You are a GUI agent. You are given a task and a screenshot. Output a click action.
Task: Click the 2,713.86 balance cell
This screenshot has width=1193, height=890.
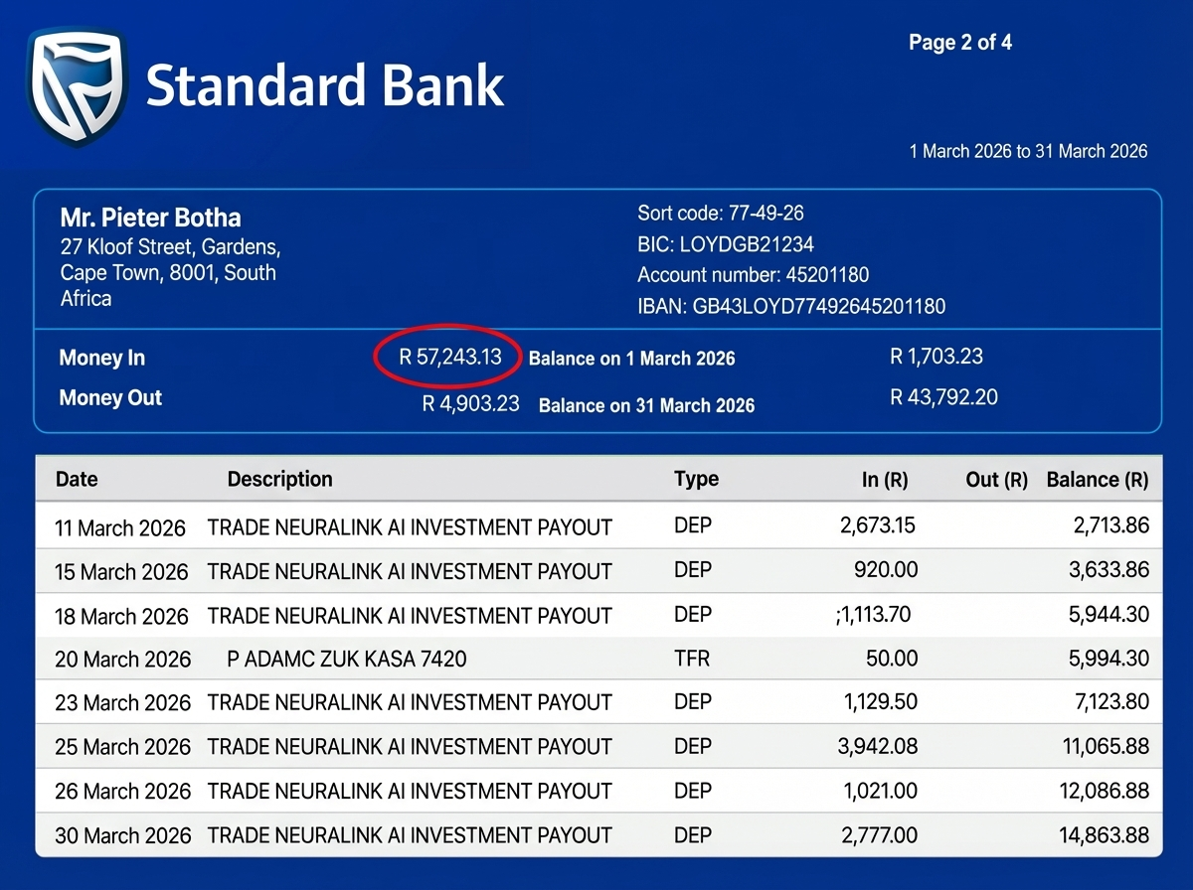click(x=1111, y=525)
